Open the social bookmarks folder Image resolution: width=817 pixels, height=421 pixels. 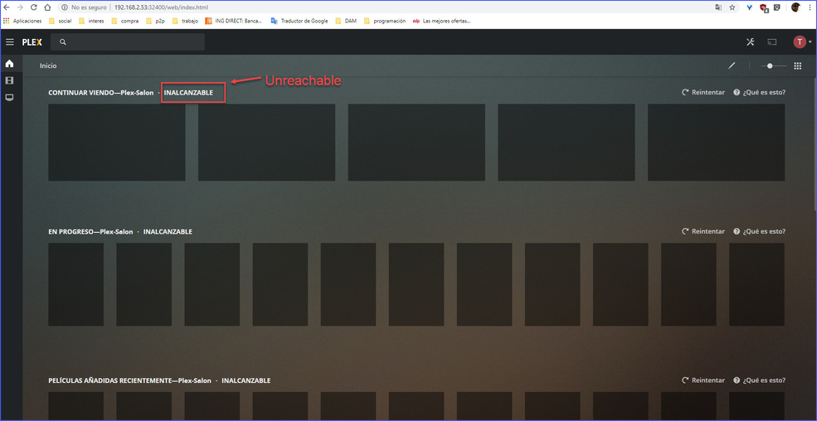(x=60, y=21)
